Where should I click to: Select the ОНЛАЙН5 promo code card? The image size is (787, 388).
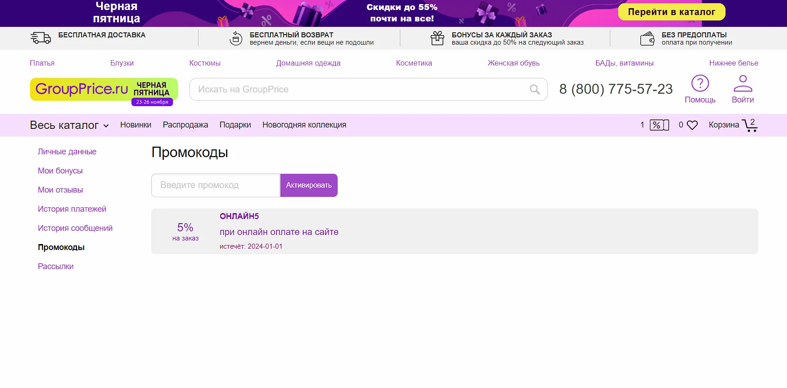[x=454, y=231]
